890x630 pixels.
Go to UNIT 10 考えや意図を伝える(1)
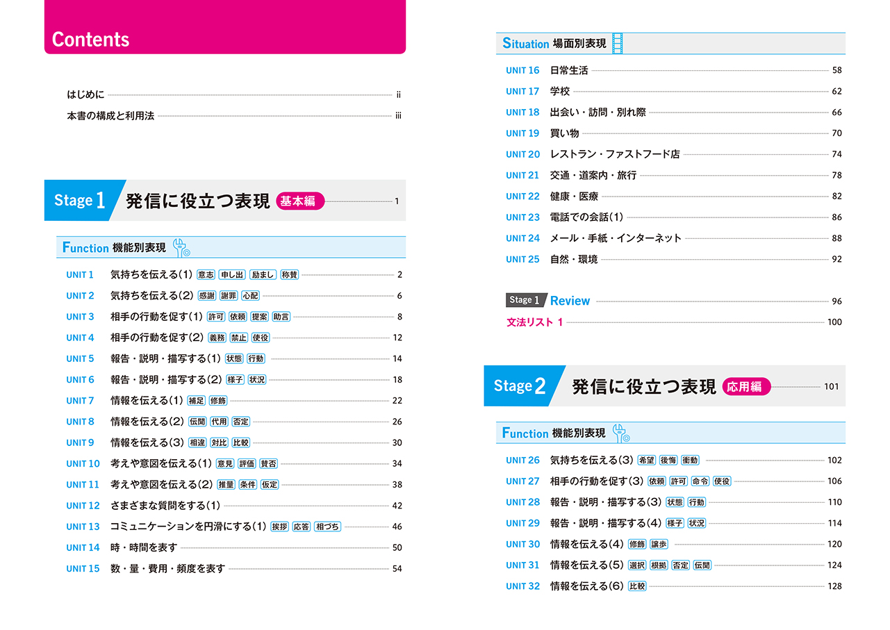coord(234,463)
